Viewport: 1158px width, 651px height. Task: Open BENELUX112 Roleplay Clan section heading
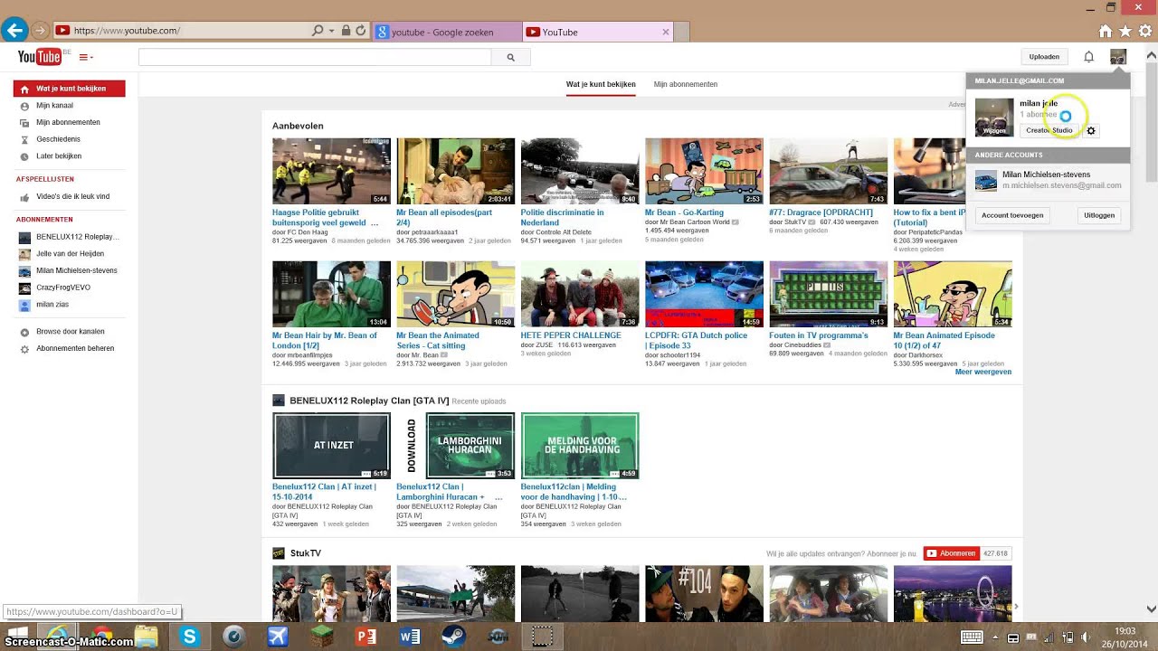369,401
